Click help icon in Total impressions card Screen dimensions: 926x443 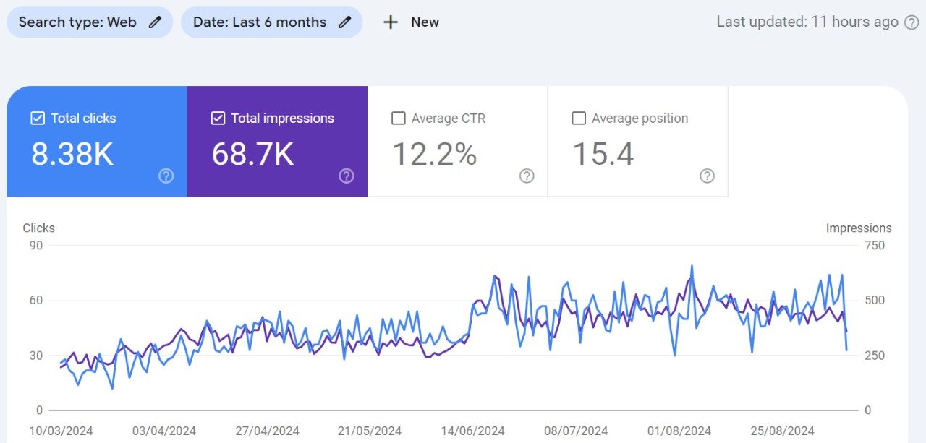pos(347,176)
